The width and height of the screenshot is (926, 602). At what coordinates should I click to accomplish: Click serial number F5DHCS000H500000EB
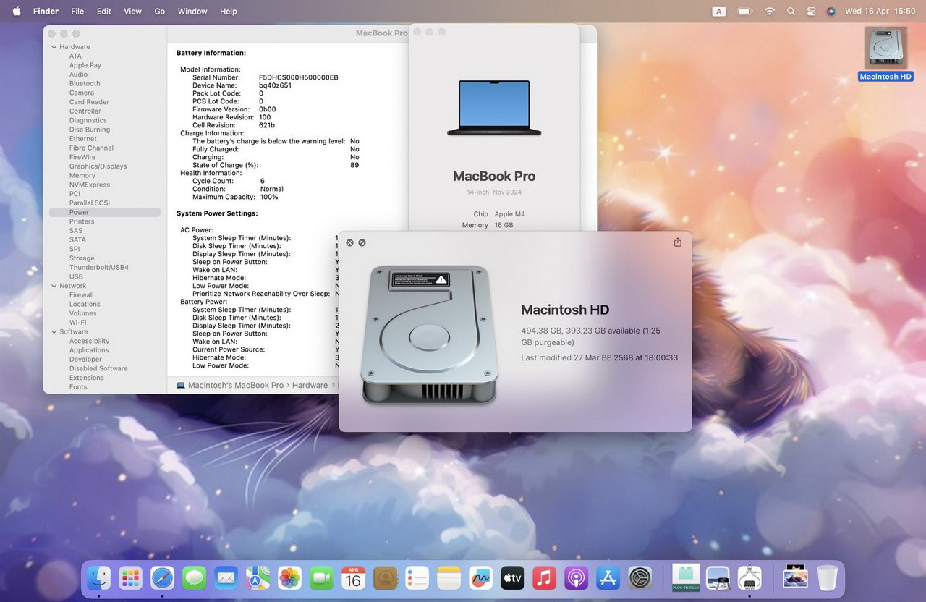pyautogui.click(x=299, y=77)
